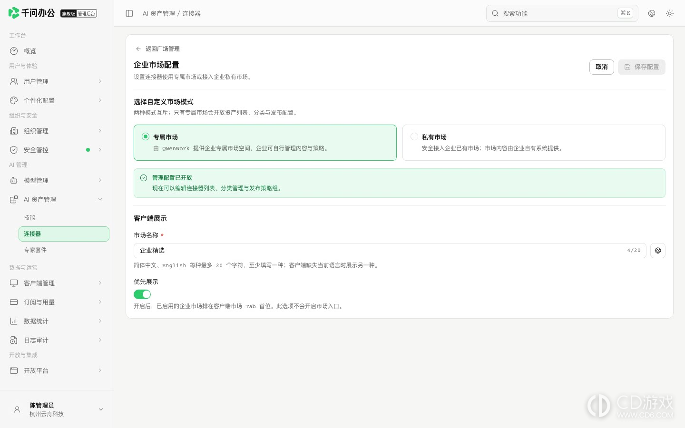This screenshot has height=428, width=685.
Task: Focus the 搜索功能 search box
Action: coord(562,13)
